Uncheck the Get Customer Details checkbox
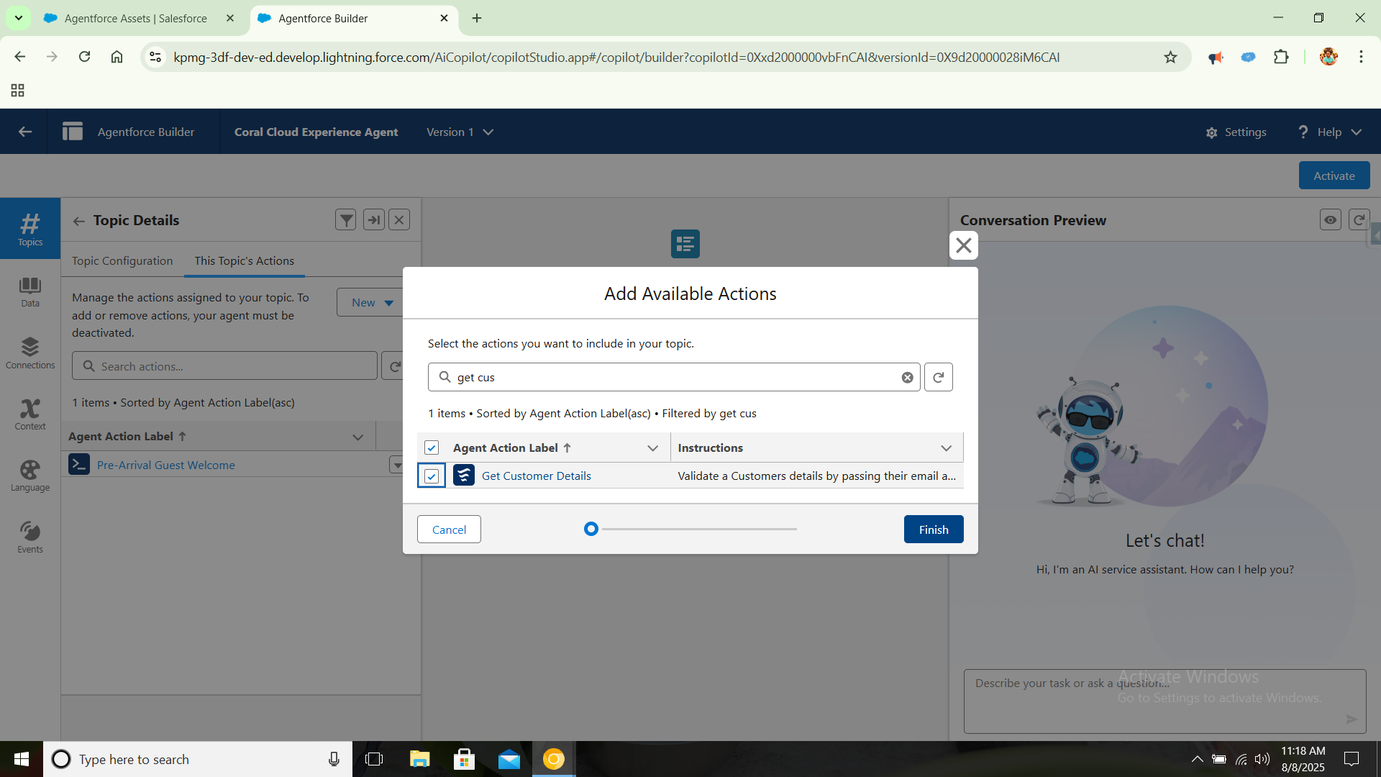This screenshot has width=1381, height=777. (432, 476)
